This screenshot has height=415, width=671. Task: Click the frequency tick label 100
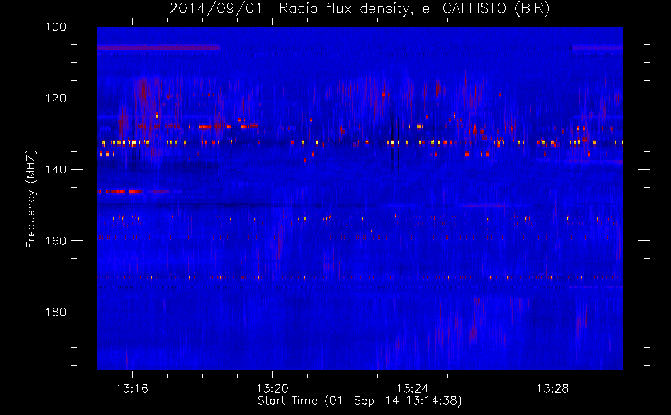[x=55, y=27]
